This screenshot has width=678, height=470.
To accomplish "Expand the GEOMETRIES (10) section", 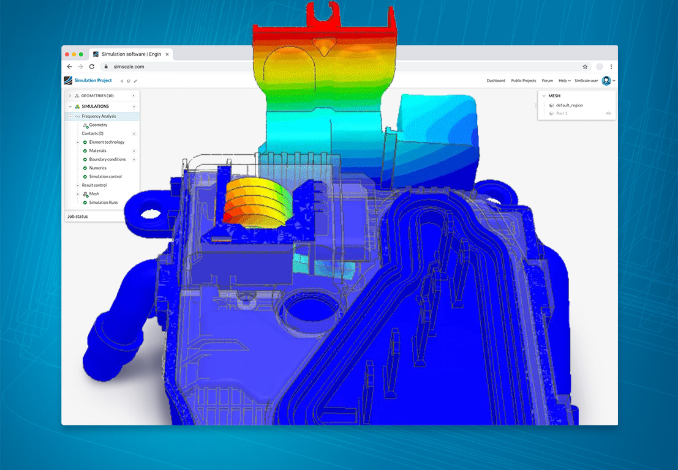I will click(x=70, y=95).
